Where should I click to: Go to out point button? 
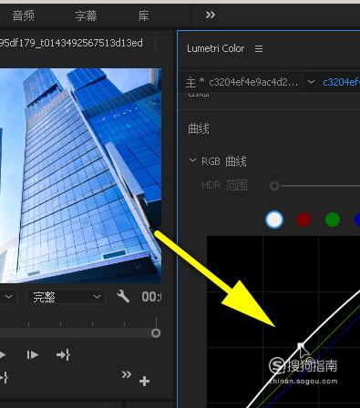point(63,355)
